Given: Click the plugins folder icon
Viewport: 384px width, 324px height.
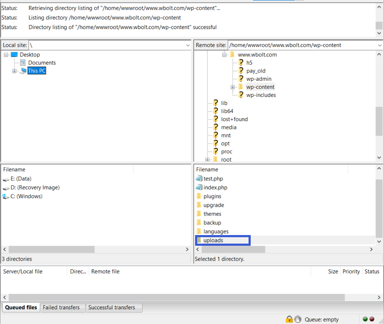Looking at the screenshot, I should pyautogui.click(x=199, y=196).
